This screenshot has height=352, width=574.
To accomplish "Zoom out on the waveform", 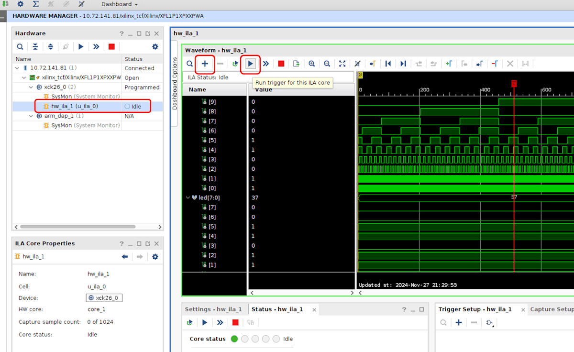I will coord(327,64).
